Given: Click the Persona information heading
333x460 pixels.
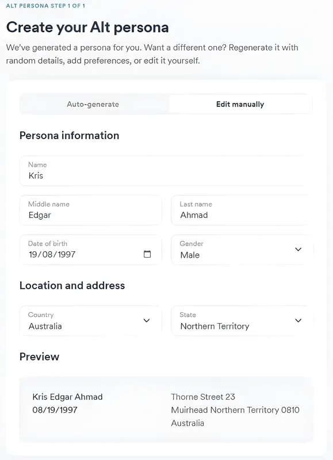Looking at the screenshot, I should tap(70, 136).
